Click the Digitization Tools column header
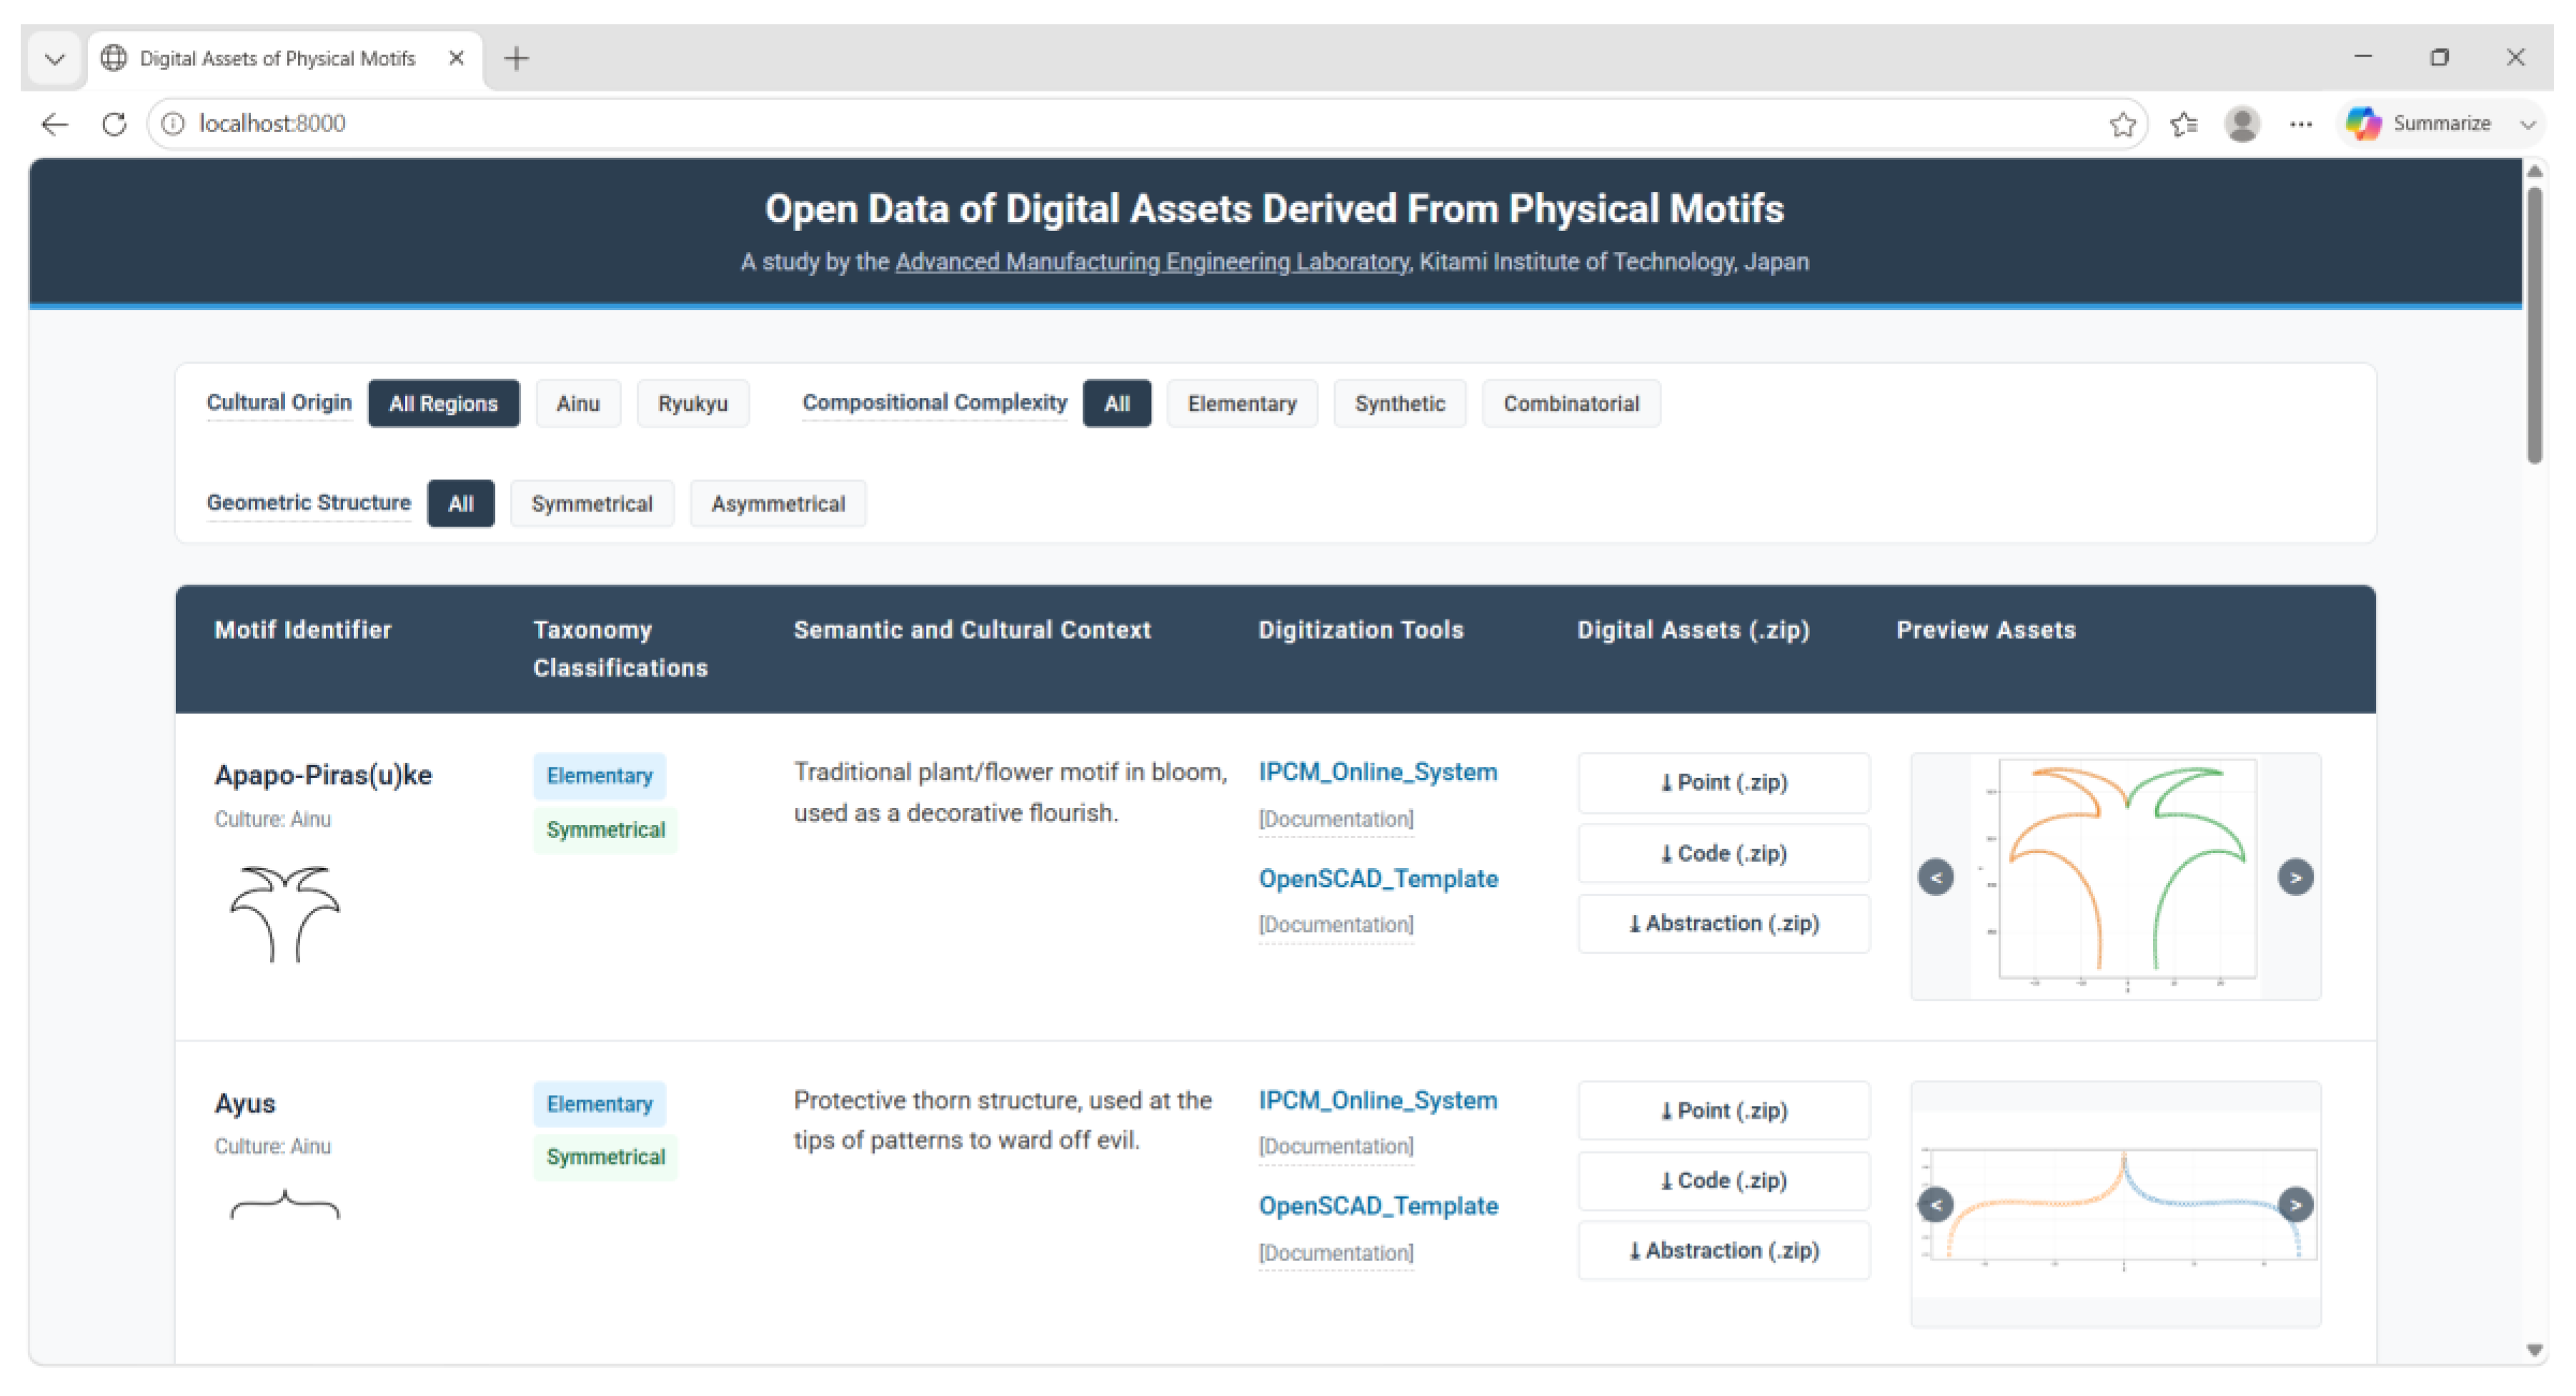2576x1396 pixels. pos(1361,630)
